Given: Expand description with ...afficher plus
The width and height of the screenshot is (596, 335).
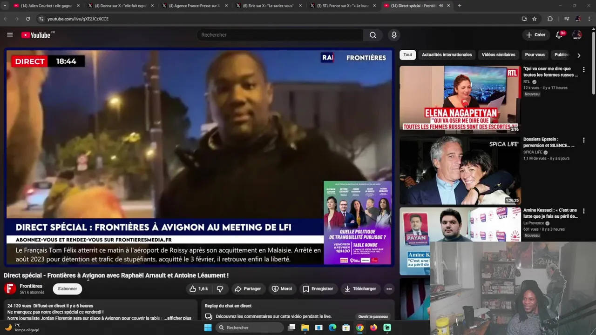Looking at the screenshot, I should tap(177, 318).
